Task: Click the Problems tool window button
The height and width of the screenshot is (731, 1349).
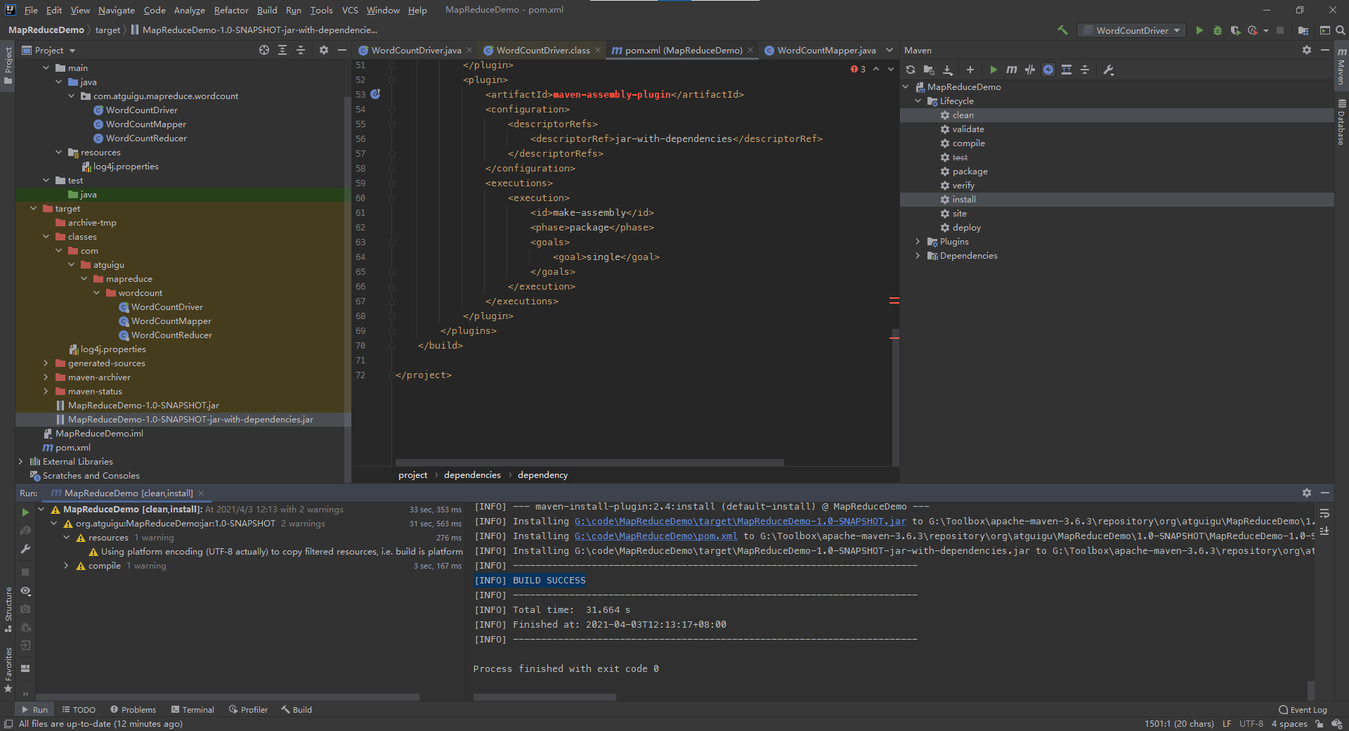Action: pyautogui.click(x=133, y=709)
